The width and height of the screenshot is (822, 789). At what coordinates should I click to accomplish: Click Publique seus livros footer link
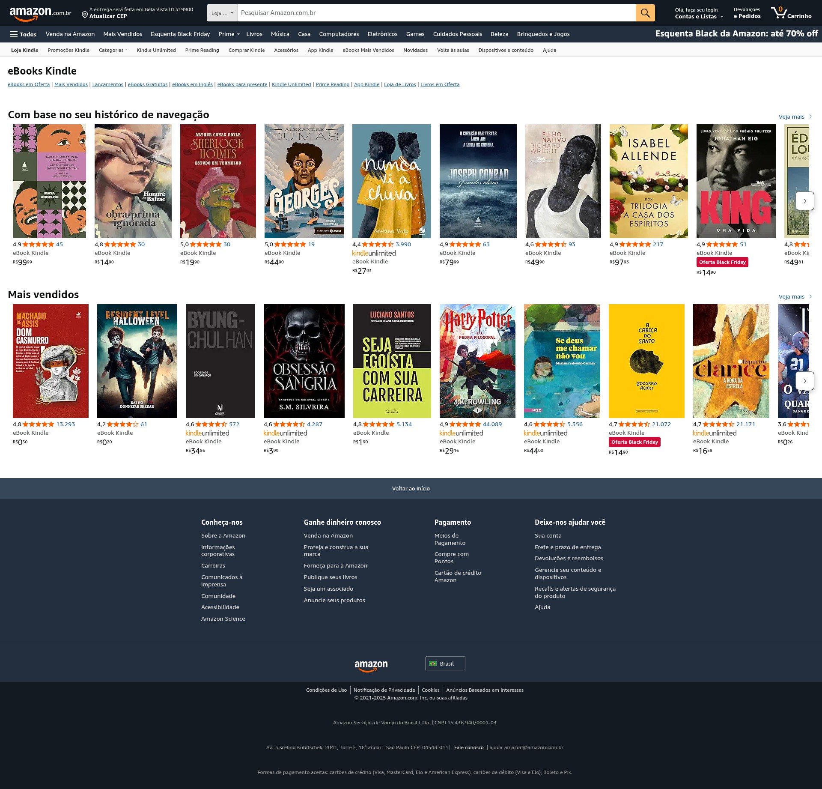(x=331, y=577)
